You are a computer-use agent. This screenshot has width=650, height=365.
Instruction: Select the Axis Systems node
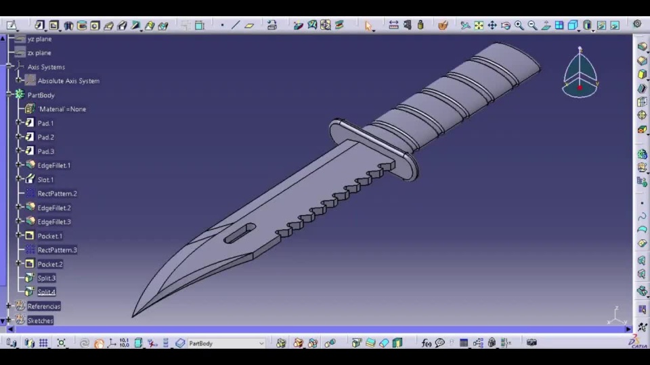click(x=46, y=67)
